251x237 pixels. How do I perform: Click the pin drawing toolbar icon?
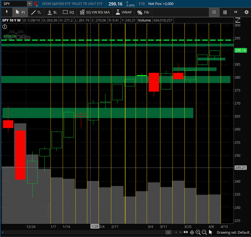coord(7,12)
